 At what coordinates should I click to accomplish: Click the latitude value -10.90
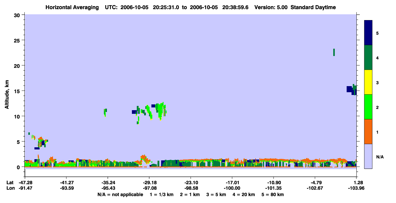pyautogui.click(x=274, y=183)
